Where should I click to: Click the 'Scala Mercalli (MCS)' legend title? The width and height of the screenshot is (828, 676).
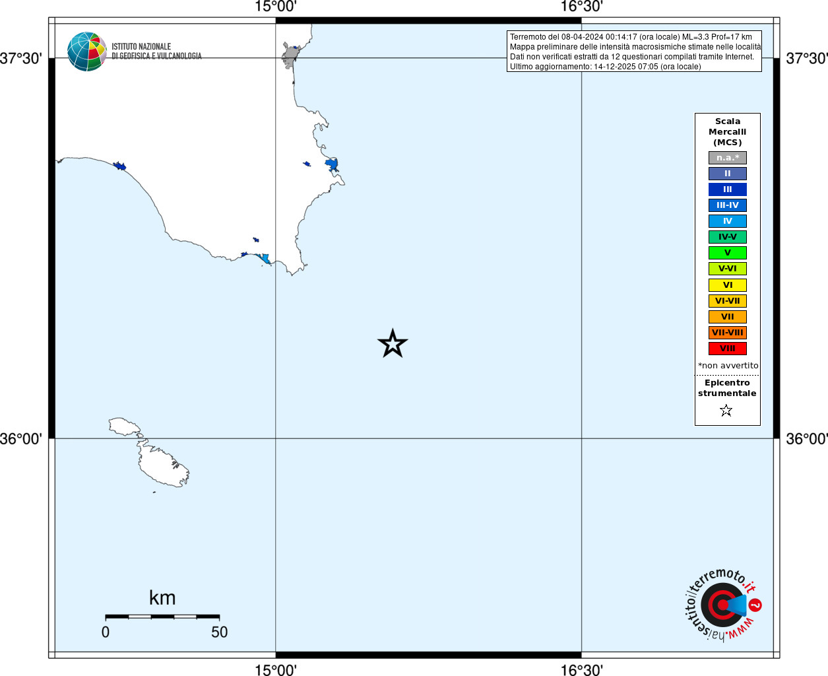728,132
